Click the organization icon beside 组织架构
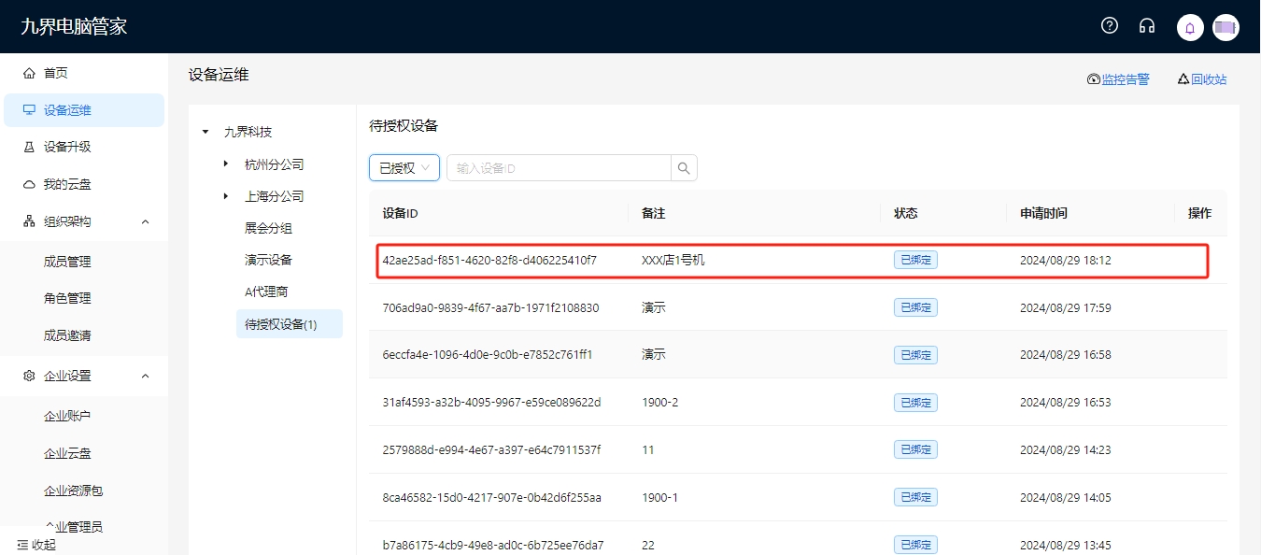 pyautogui.click(x=29, y=221)
